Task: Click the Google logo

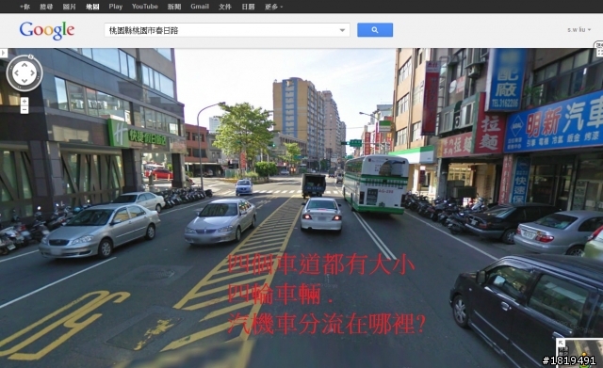Action: click(47, 30)
